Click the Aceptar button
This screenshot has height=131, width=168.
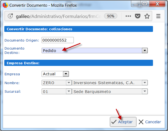pos(123,122)
